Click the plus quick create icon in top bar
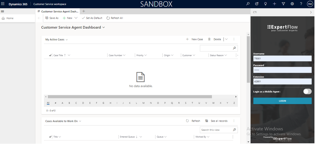The image size is (316, 145). click(x=274, y=4)
